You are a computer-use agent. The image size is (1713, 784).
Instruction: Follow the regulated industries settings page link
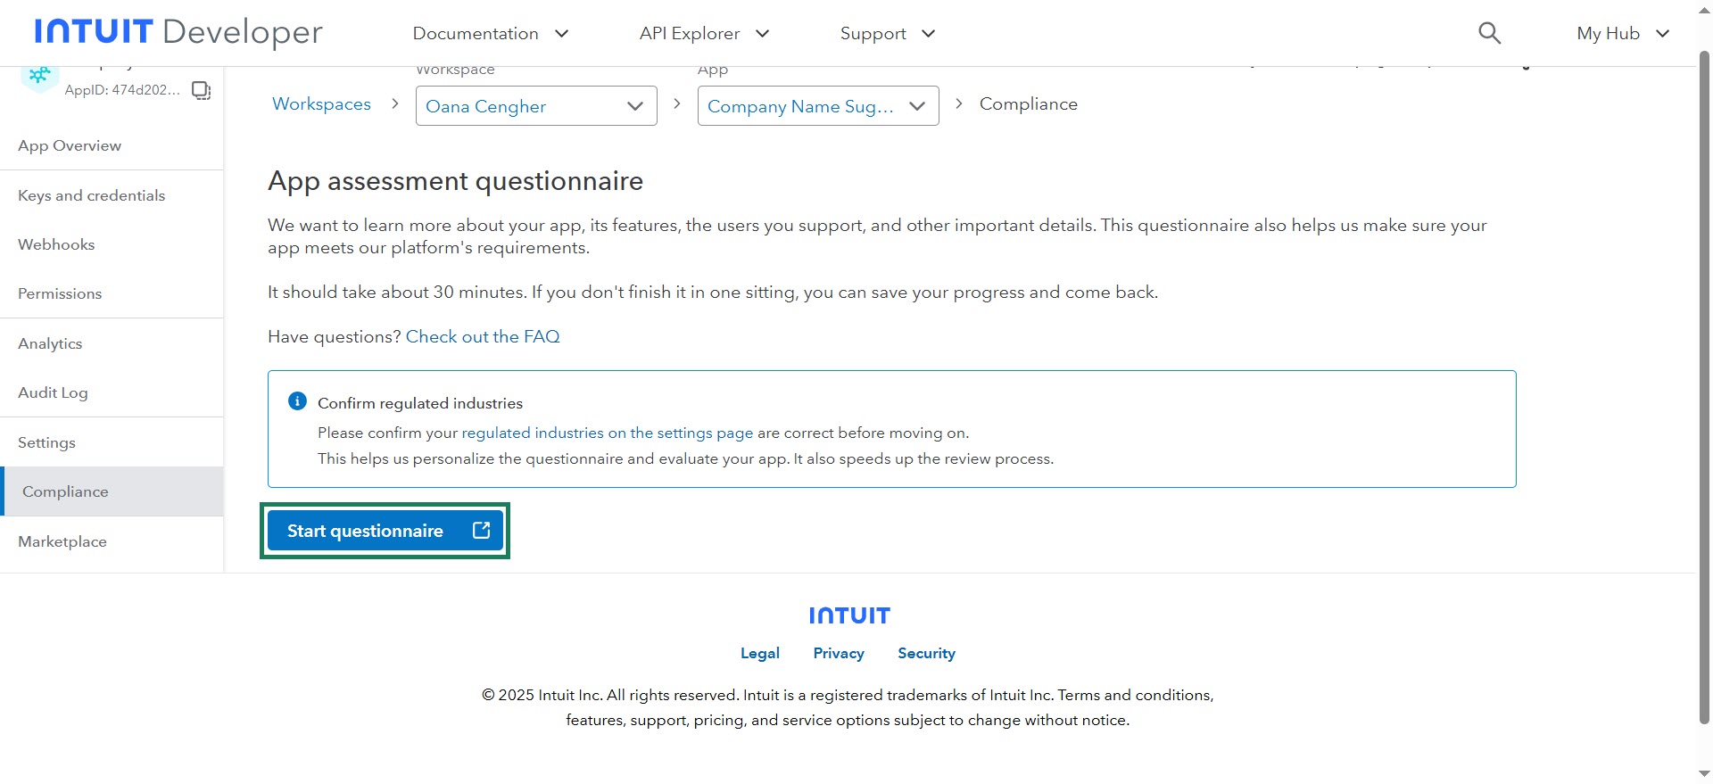(x=607, y=433)
